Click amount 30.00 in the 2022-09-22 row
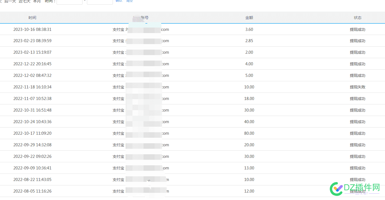Image resolution: width=385 pixels, height=200 pixels. pyautogui.click(x=249, y=156)
